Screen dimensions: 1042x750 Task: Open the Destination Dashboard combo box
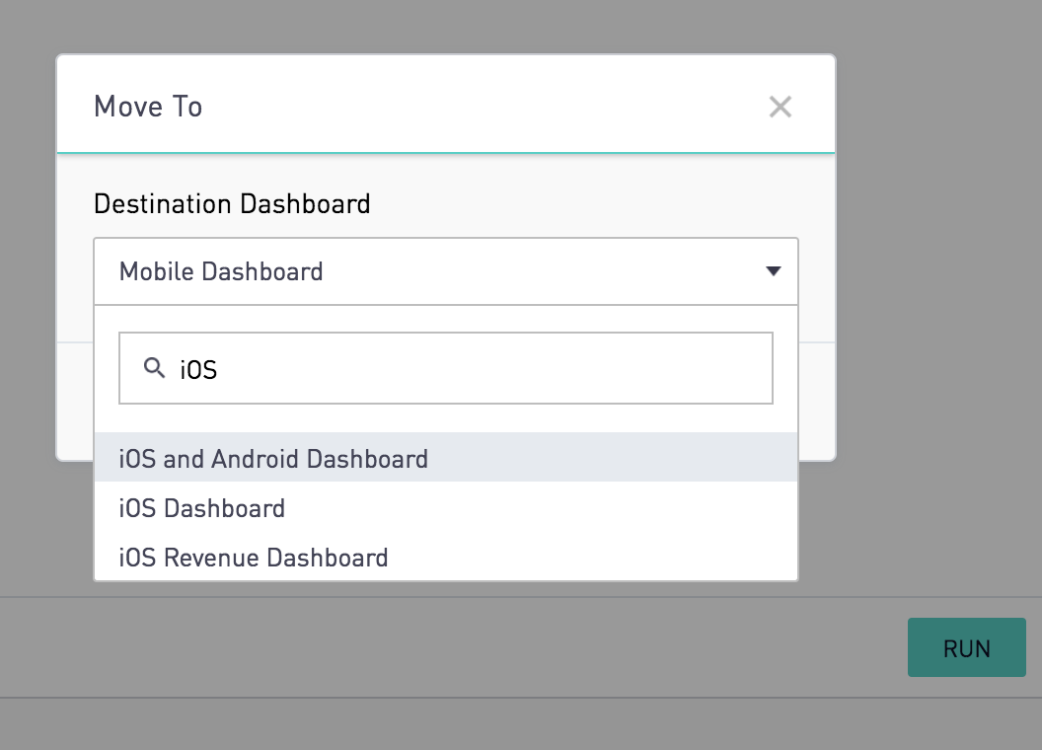[445, 271]
